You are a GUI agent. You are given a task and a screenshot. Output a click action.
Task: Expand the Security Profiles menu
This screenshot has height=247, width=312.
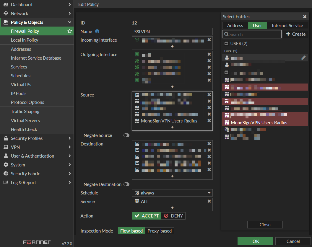(x=37, y=138)
